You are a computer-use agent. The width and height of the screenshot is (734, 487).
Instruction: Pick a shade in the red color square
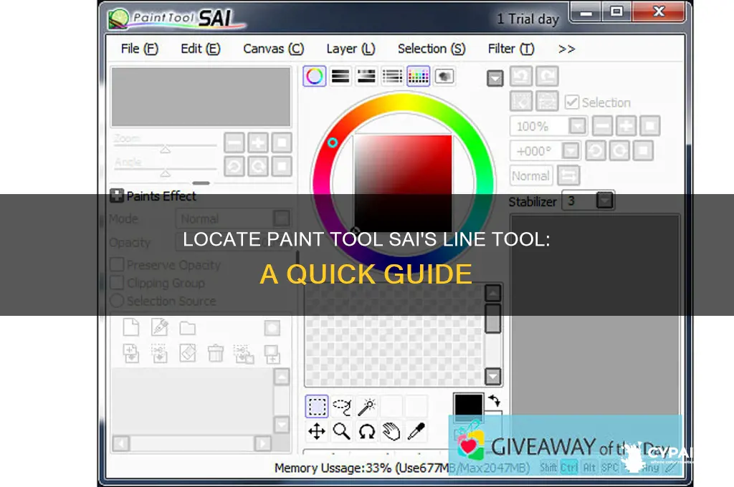tap(403, 183)
